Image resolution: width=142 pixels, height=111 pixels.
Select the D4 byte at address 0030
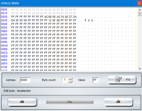pyautogui.click(x=13, y=20)
